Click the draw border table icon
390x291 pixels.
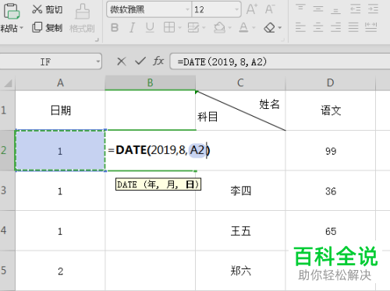click(x=193, y=27)
